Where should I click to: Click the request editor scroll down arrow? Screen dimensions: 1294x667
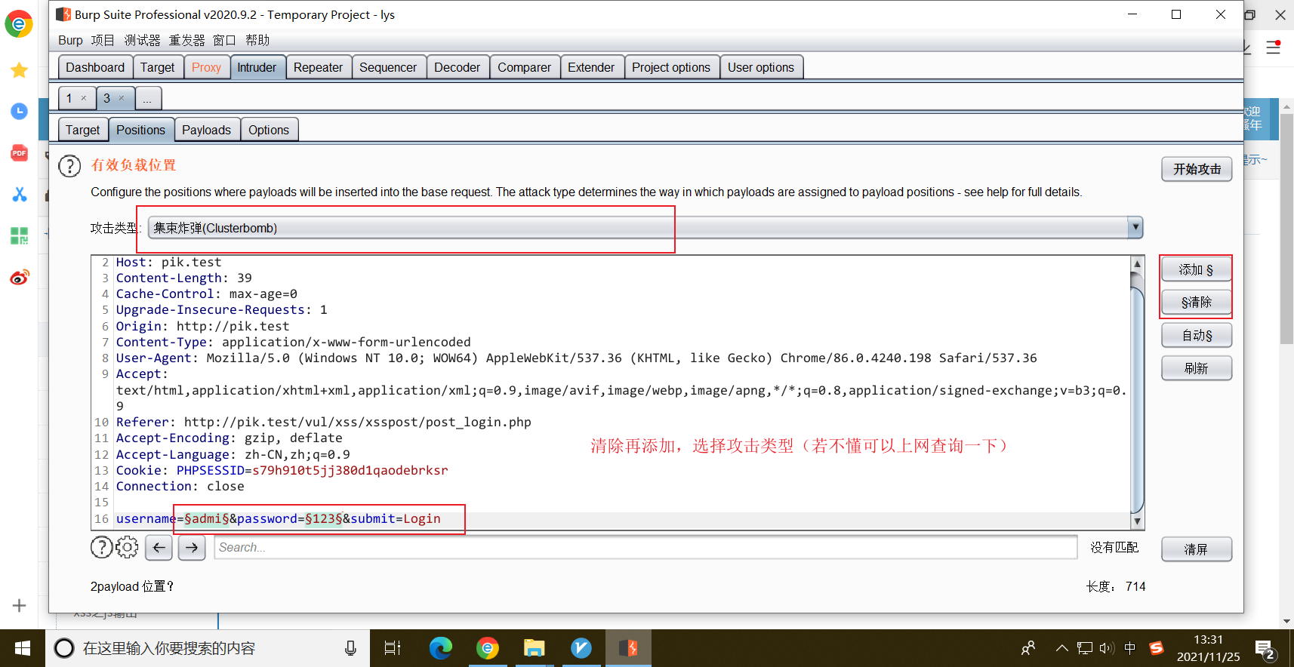pyautogui.click(x=1137, y=521)
